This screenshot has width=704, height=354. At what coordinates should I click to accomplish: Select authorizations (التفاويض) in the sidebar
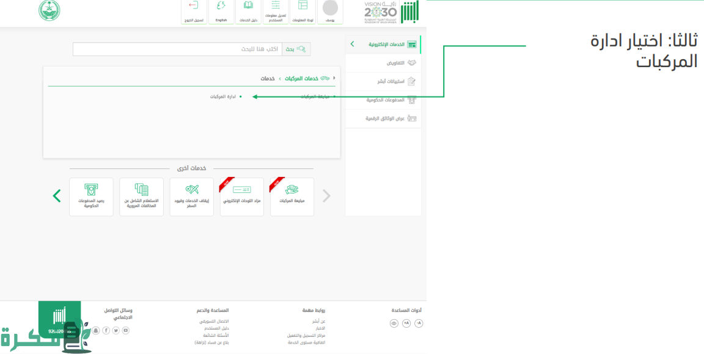[384, 63]
